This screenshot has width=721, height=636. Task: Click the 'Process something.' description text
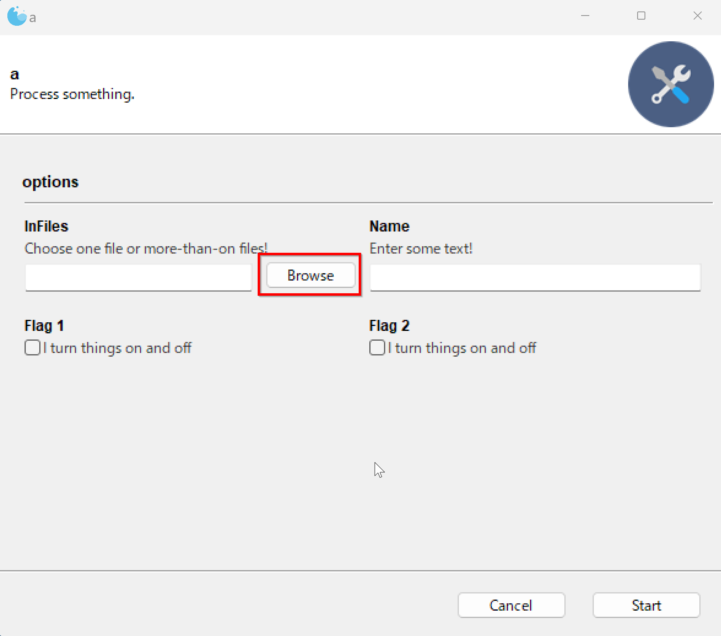72,94
